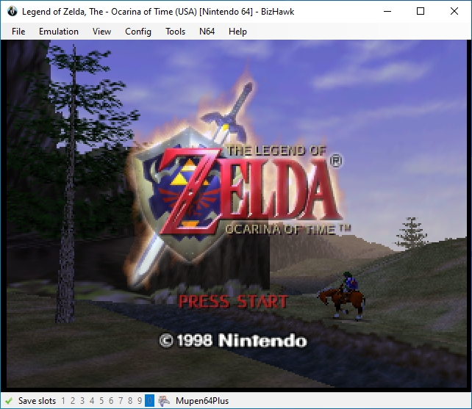Screen dimensions: 472x409
Task: Select save slot 1
Action: coord(63,401)
